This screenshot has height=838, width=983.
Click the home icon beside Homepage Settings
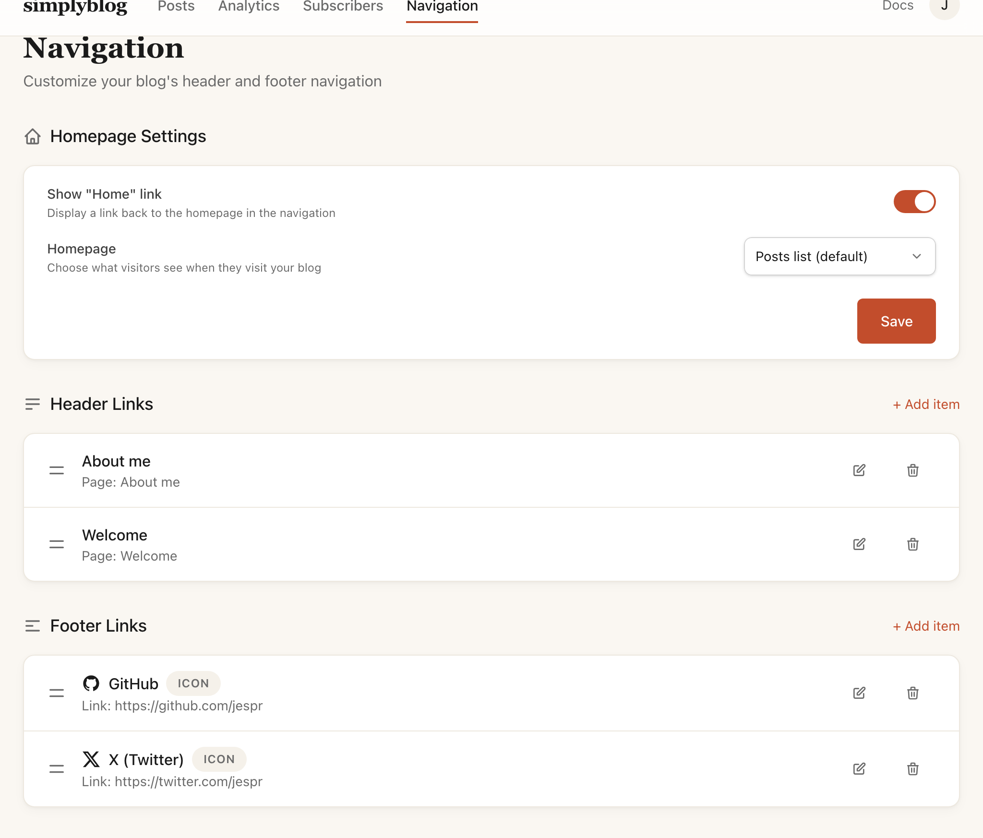(x=32, y=137)
